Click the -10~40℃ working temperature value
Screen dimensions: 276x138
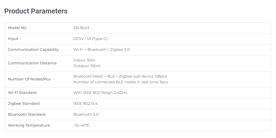(x=81, y=125)
